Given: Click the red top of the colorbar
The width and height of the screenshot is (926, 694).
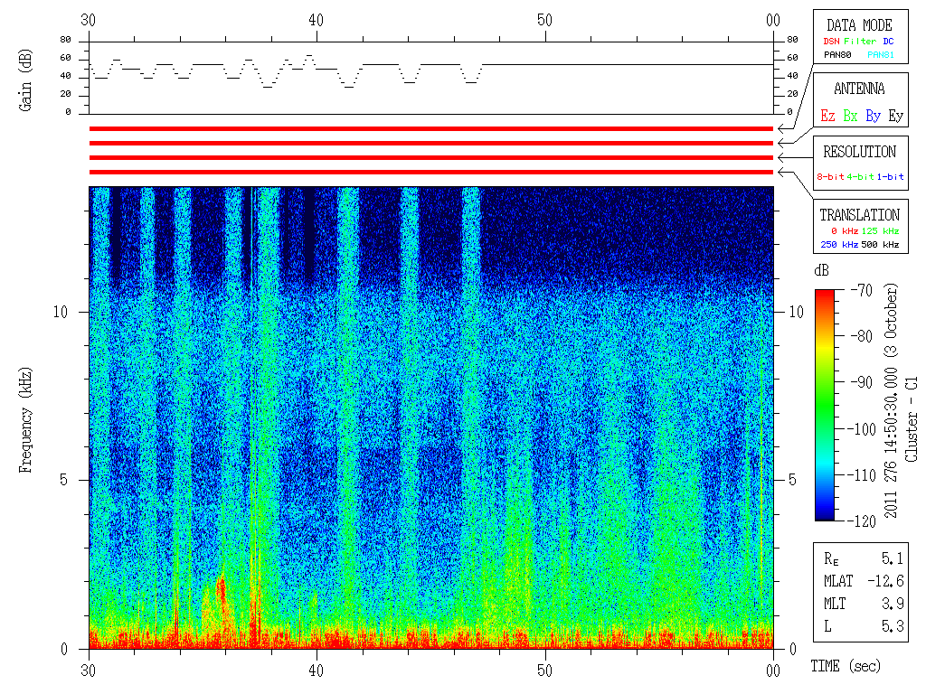Looking at the screenshot, I should click(825, 295).
